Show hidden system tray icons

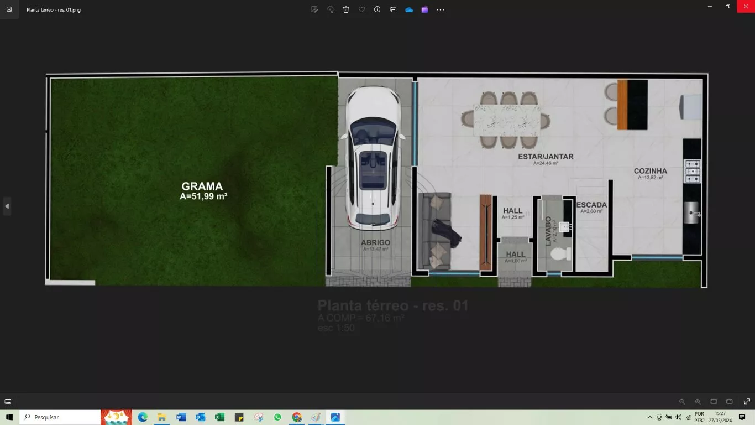[649, 417]
